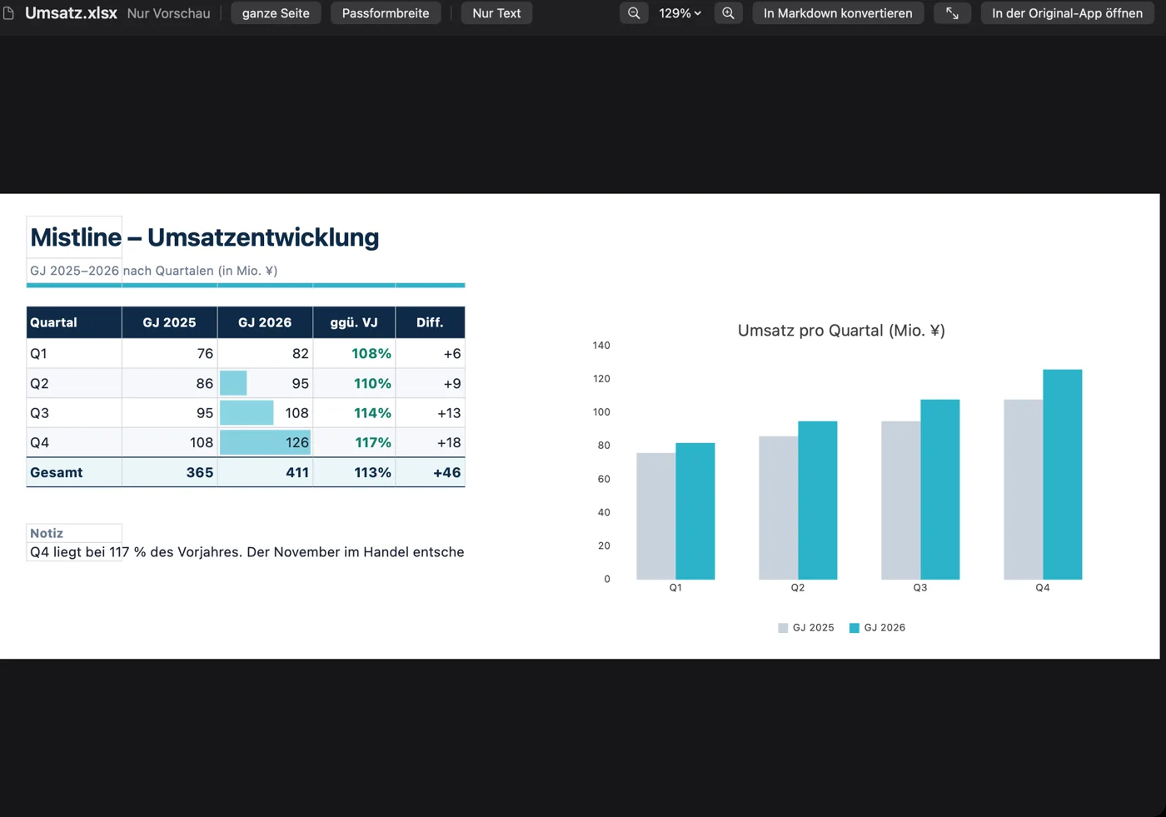Click the chart title 'Umsatz pro Quartal'

[841, 331]
